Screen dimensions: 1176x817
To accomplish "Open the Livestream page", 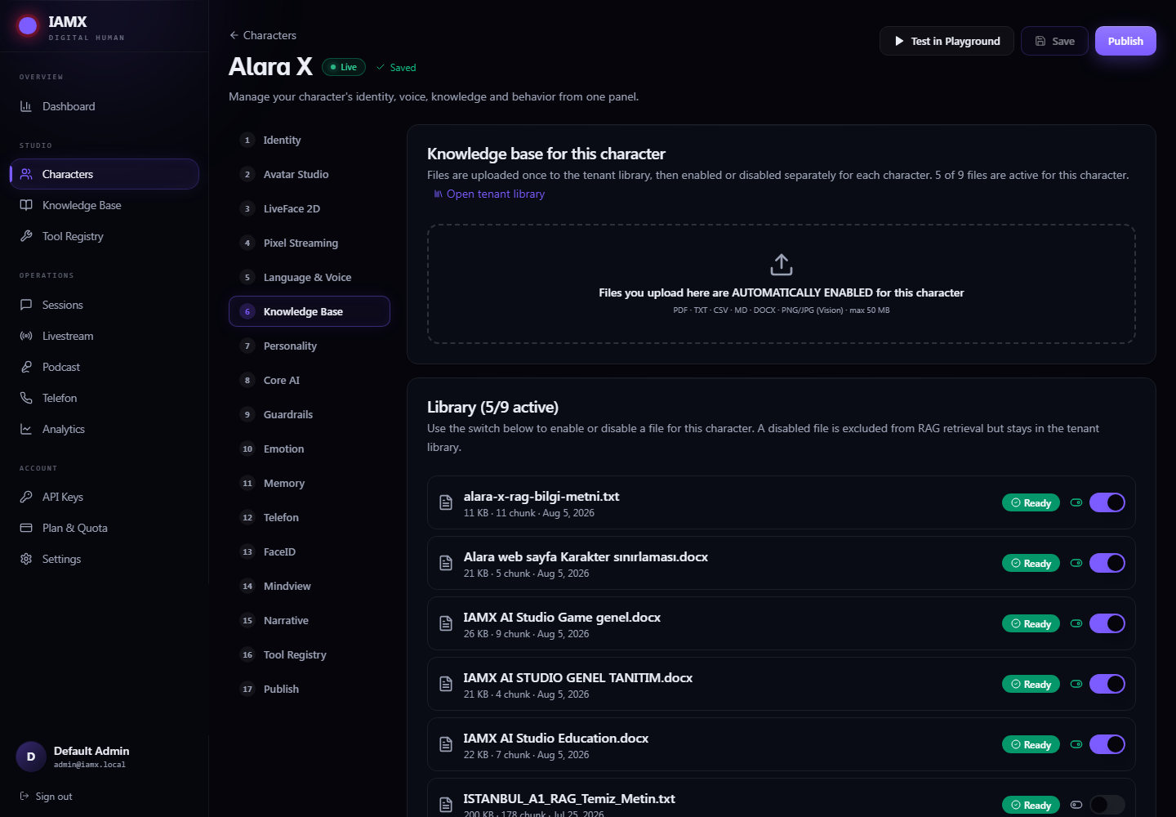I will pos(105,336).
